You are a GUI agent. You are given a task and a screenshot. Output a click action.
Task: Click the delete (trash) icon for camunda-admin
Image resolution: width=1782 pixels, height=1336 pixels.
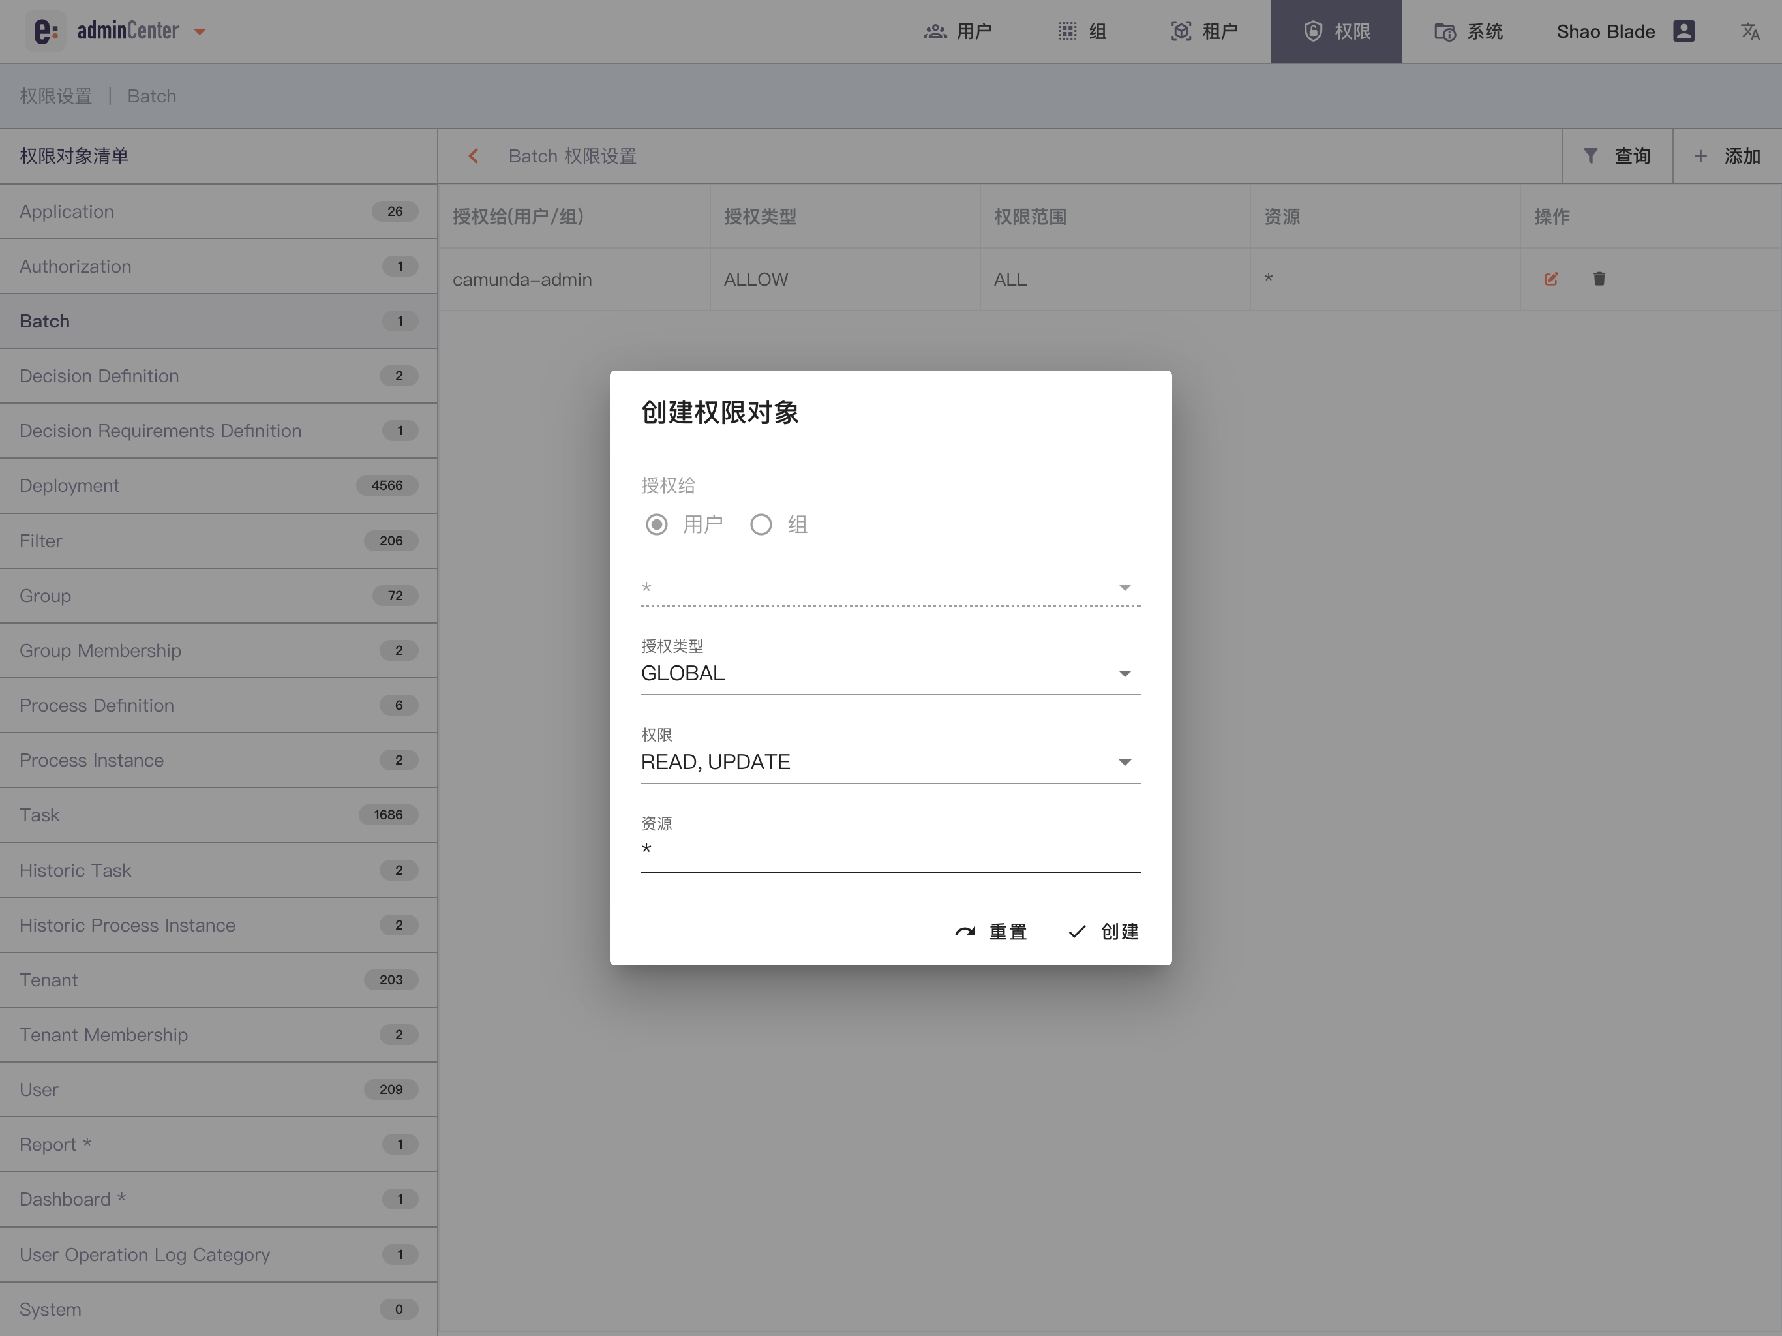coord(1597,278)
